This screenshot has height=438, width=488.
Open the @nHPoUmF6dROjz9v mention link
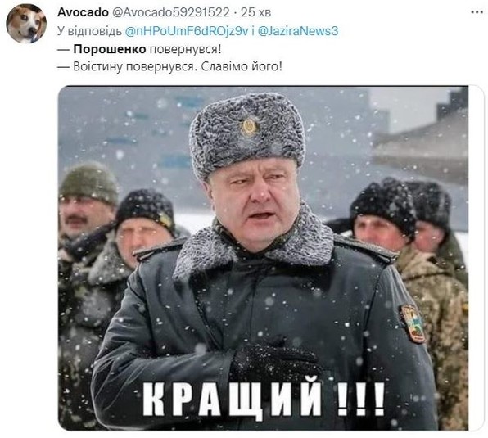click(x=187, y=31)
